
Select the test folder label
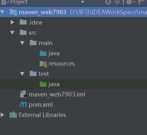coord(44,74)
